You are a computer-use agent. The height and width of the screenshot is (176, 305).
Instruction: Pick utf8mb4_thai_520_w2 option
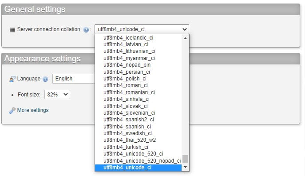pyautogui.click(x=138, y=140)
